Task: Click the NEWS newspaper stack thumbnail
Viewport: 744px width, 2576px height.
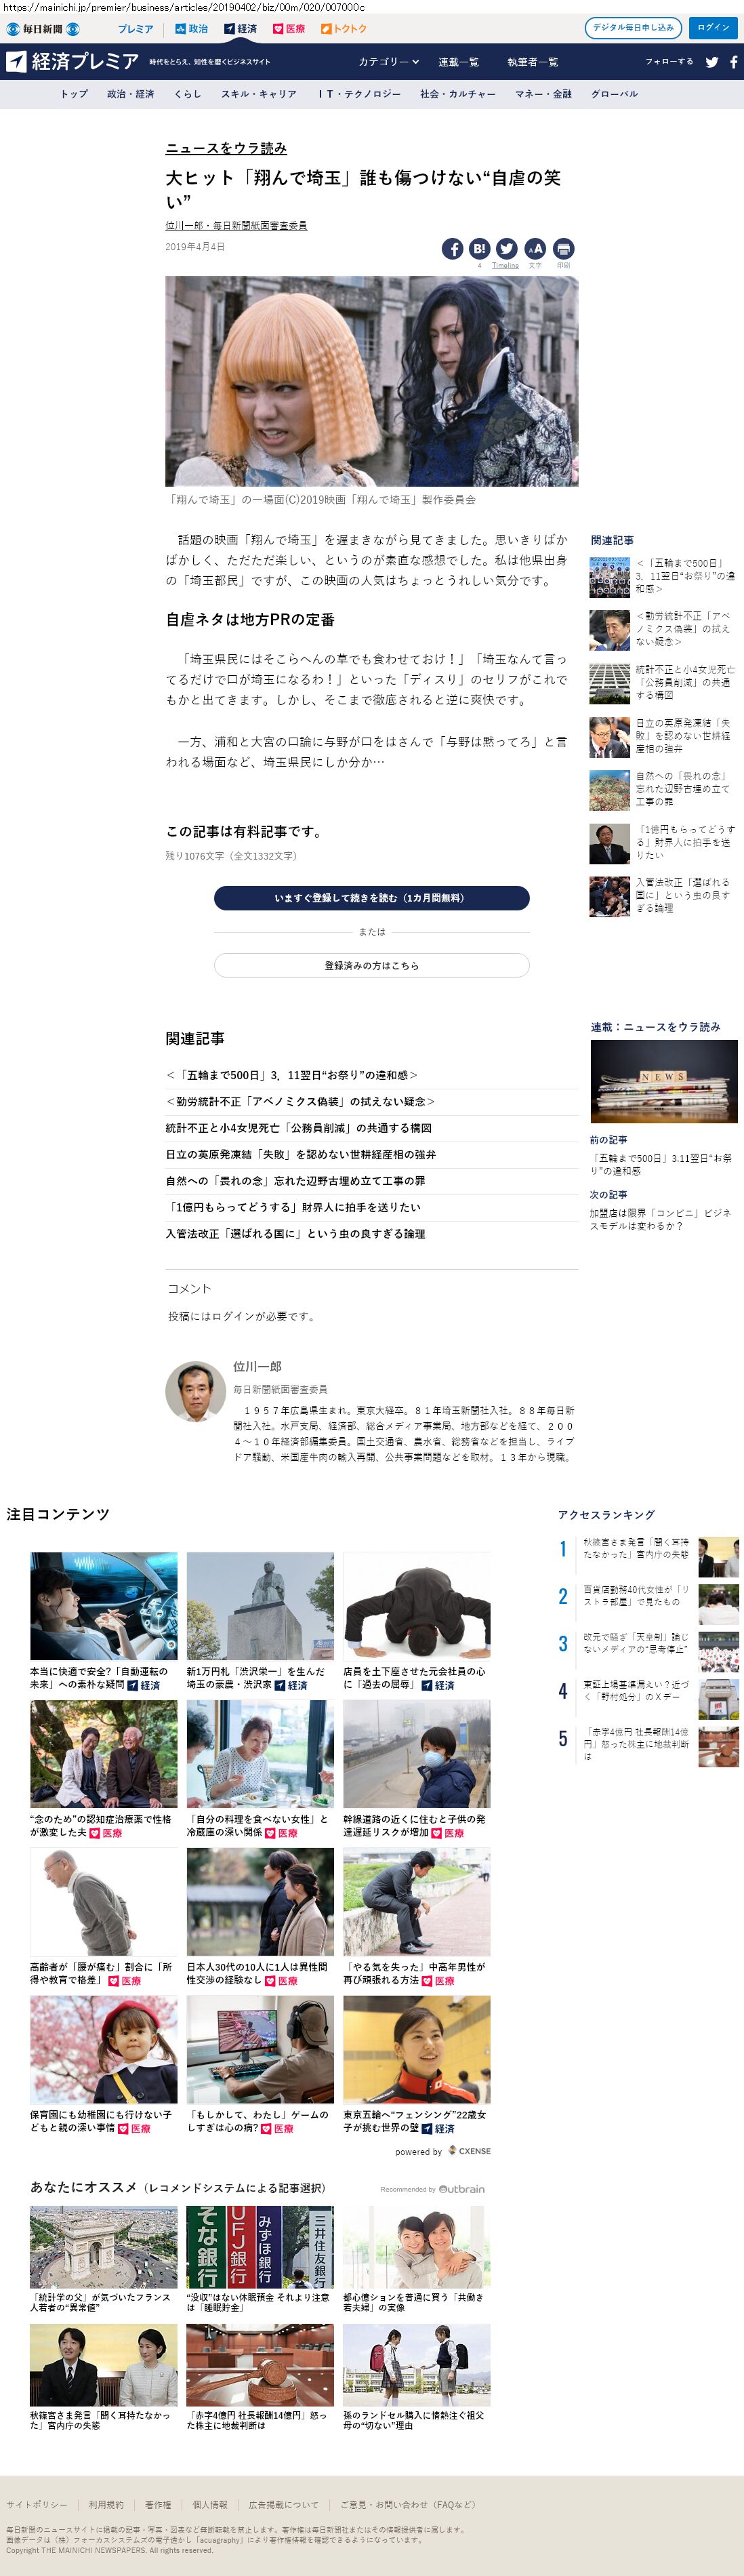Action: click(x=663, y=1081)
